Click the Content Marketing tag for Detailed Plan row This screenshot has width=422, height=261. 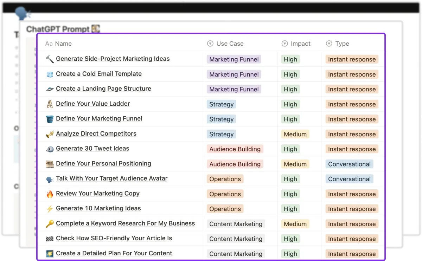pyautogui.click(x=236, y=254)
